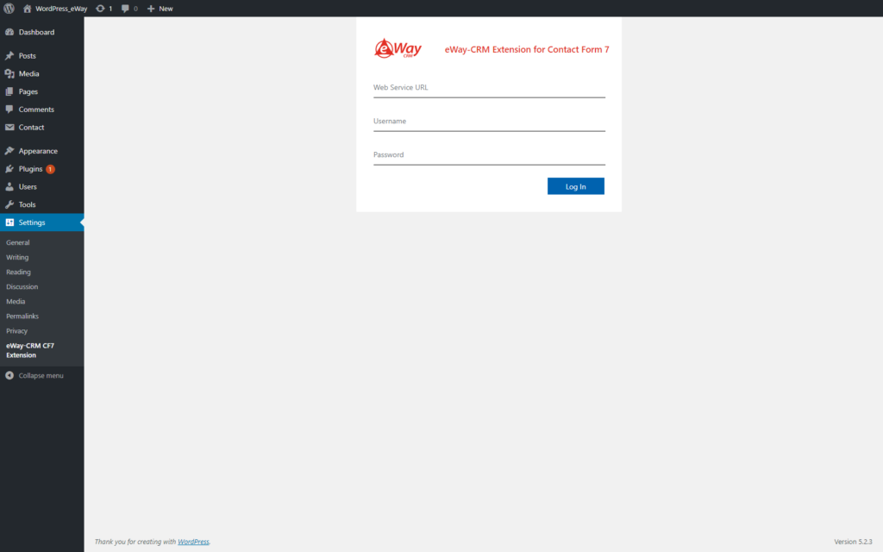
Task: Go to the Pages menu
Action: point(28,91)
